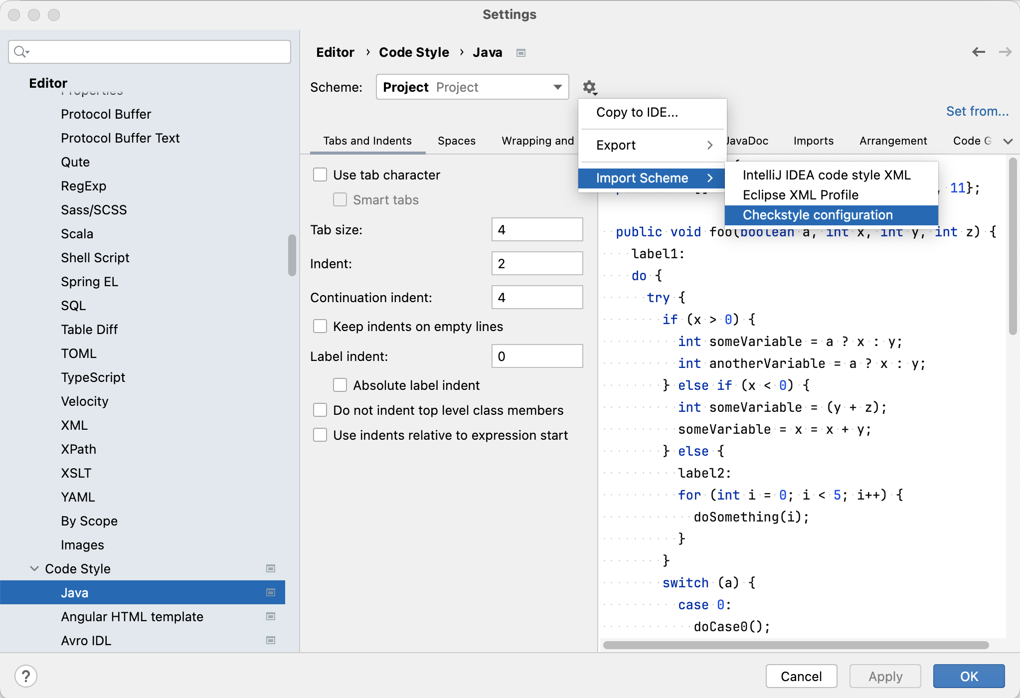
Task: Click the back navigation arrow
Action: click(x=978, y=52)
